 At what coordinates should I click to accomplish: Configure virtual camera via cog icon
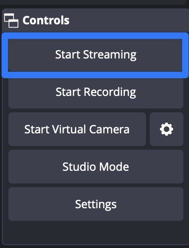tap(167, 129)
